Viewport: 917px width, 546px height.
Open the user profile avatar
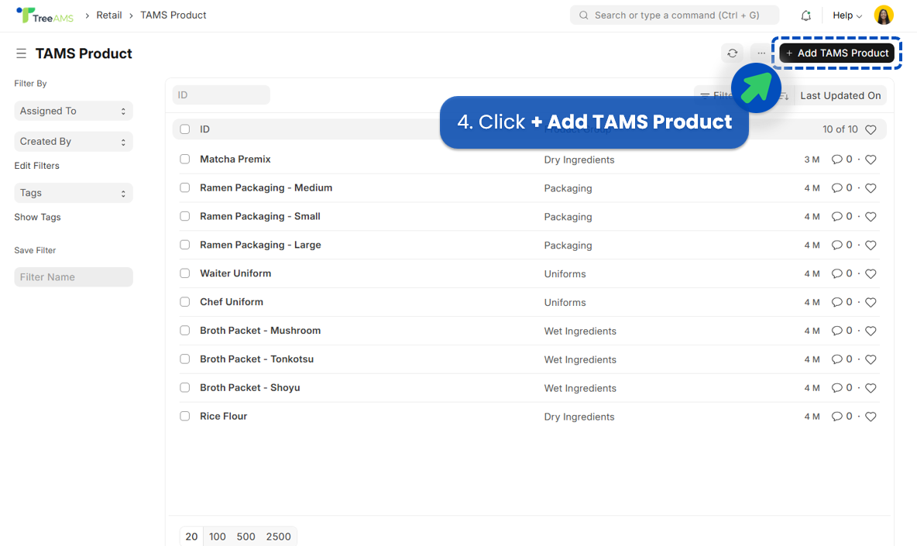pyautogui.click(x=884, y=15)
